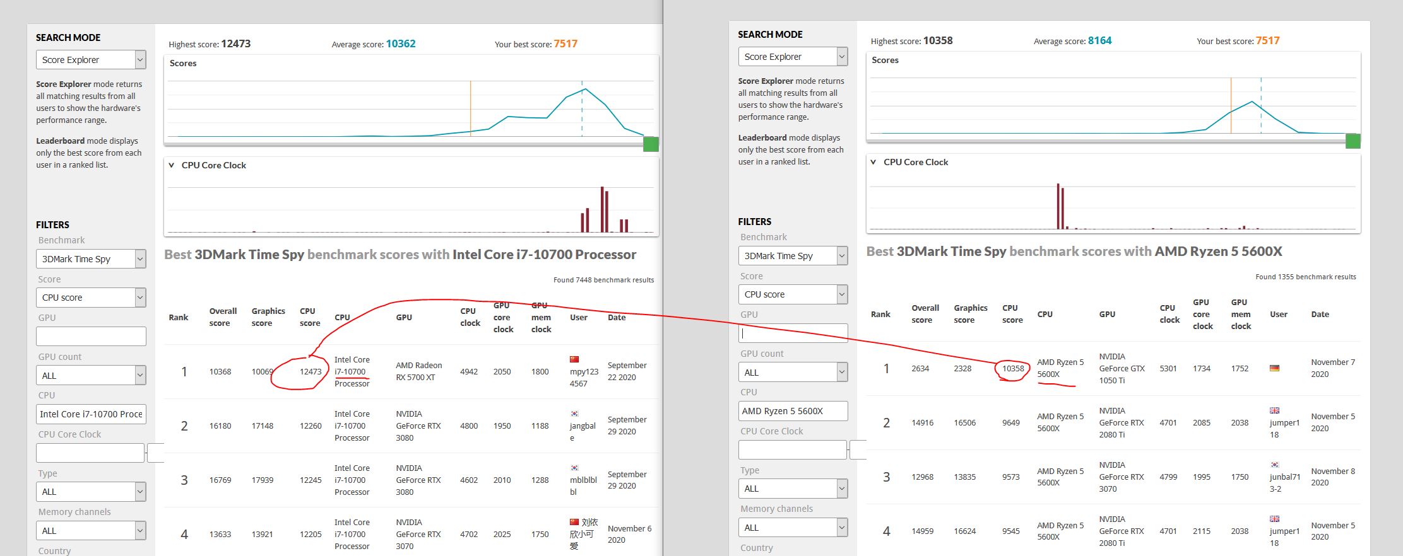Open Type dropdown in right window

click(x=793, y=489)
